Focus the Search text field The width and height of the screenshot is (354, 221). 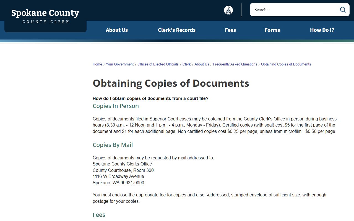[x=295, y=10]
